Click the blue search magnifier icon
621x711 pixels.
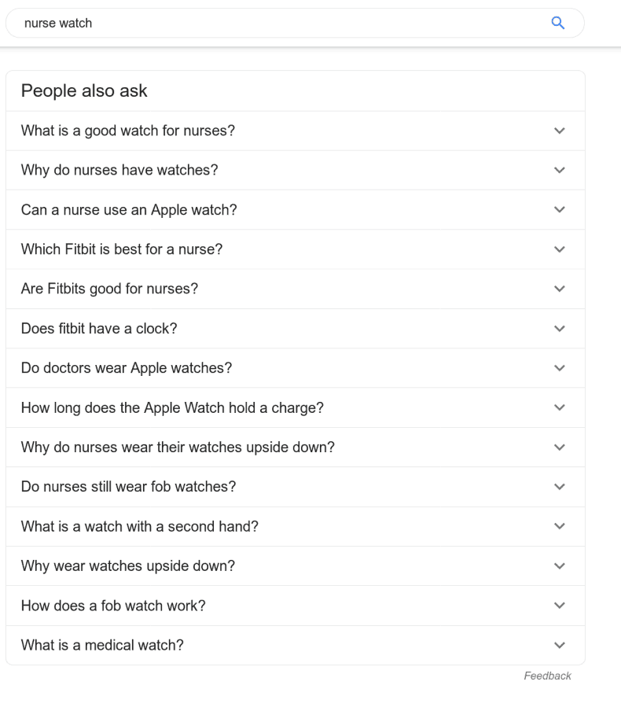(x=558, y=24)
